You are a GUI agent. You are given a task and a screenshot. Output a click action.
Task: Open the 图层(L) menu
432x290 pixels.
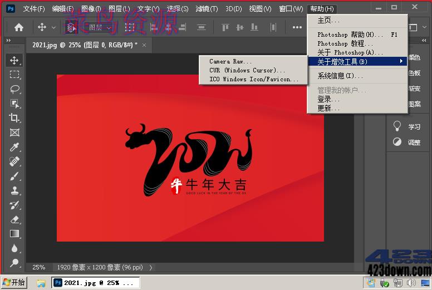coord(119,9)
